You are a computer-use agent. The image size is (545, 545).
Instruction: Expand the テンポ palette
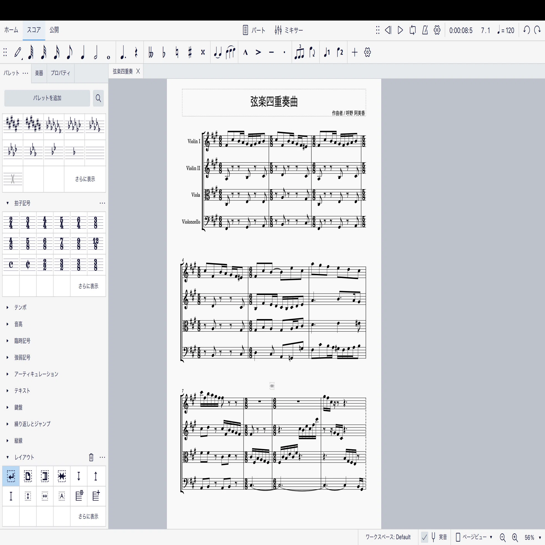pyautogui.click(x=20, y=307)
